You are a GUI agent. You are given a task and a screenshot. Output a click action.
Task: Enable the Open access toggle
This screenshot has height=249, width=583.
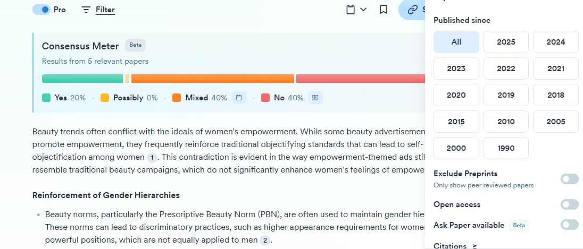(570, 204)
